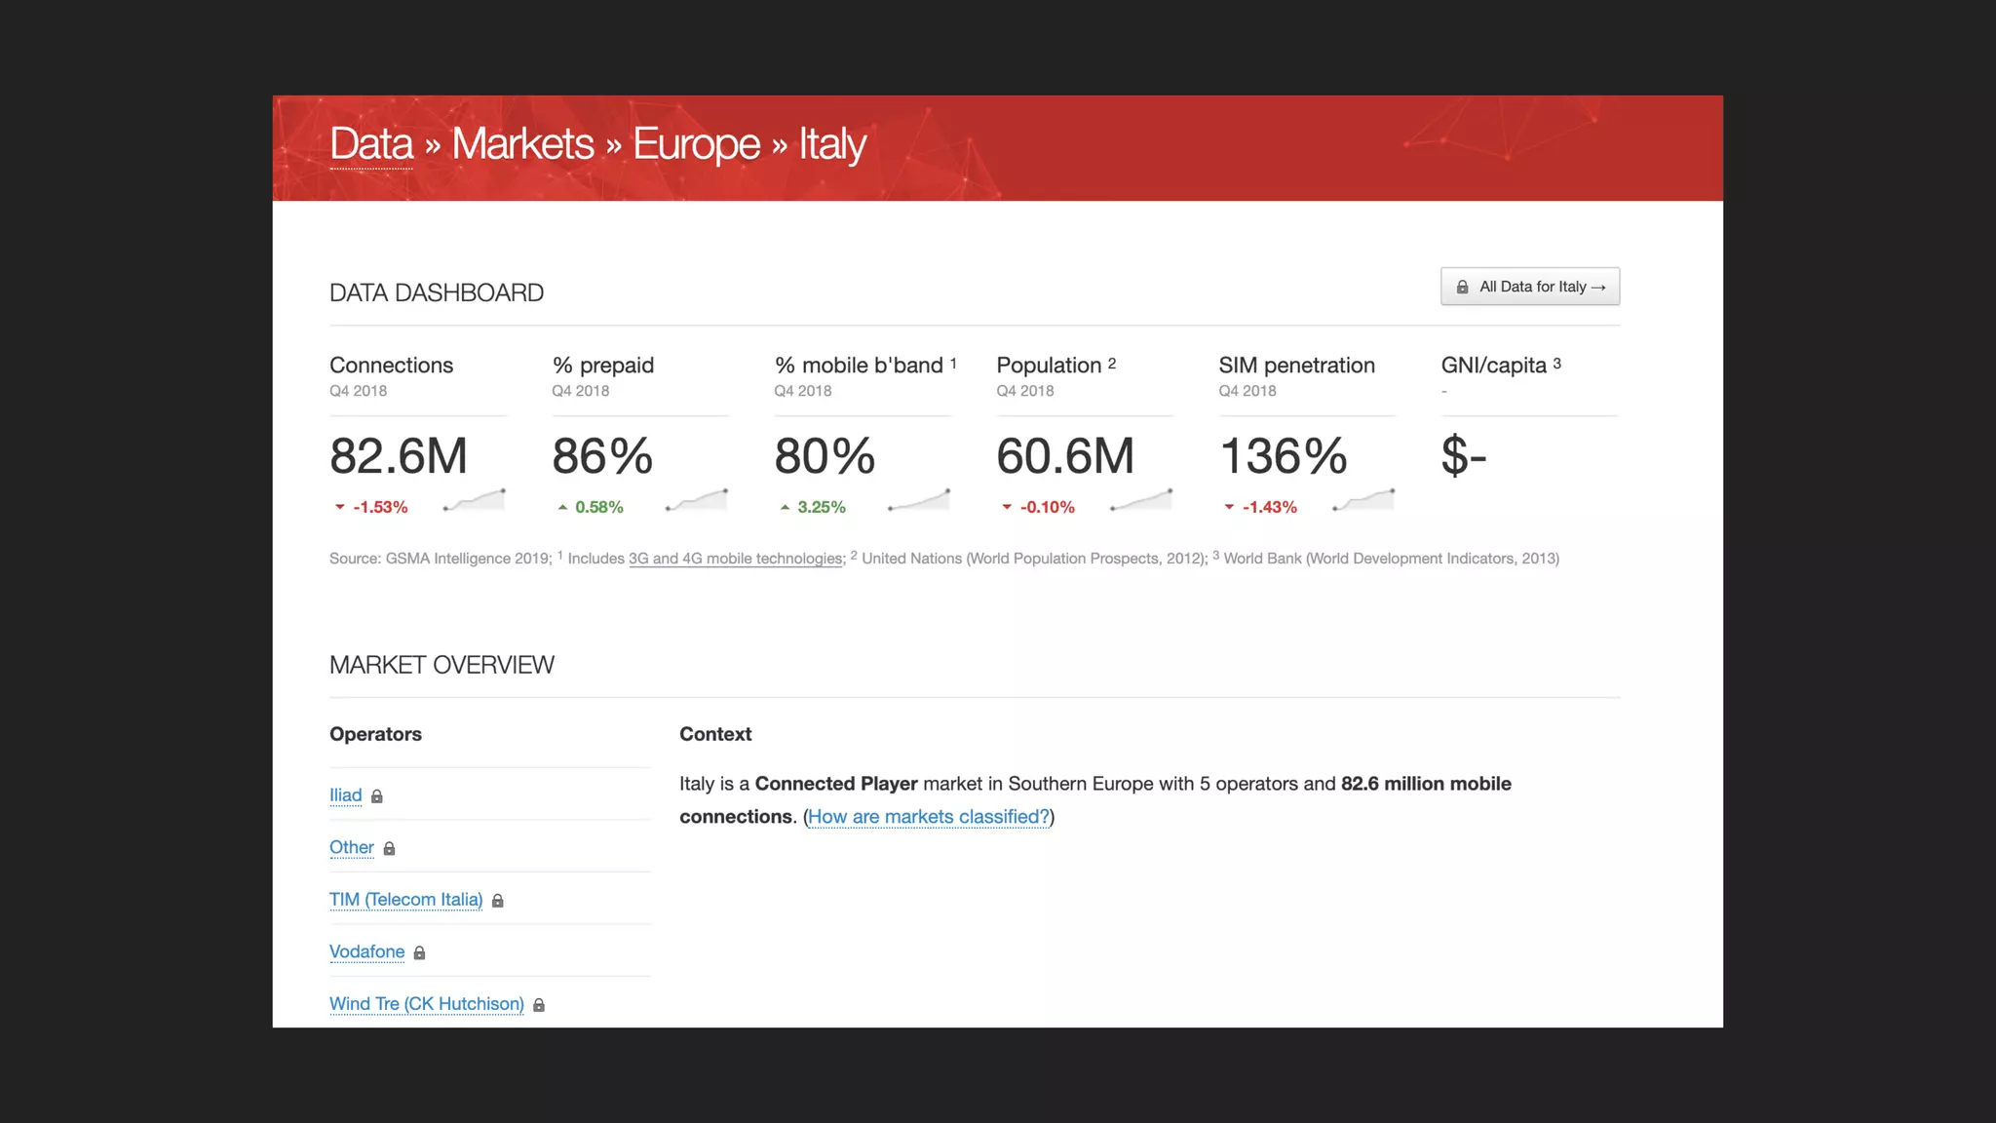
Task: Click the 3G and 4G mobile technologies link
Action: click(x=736, y=559)
